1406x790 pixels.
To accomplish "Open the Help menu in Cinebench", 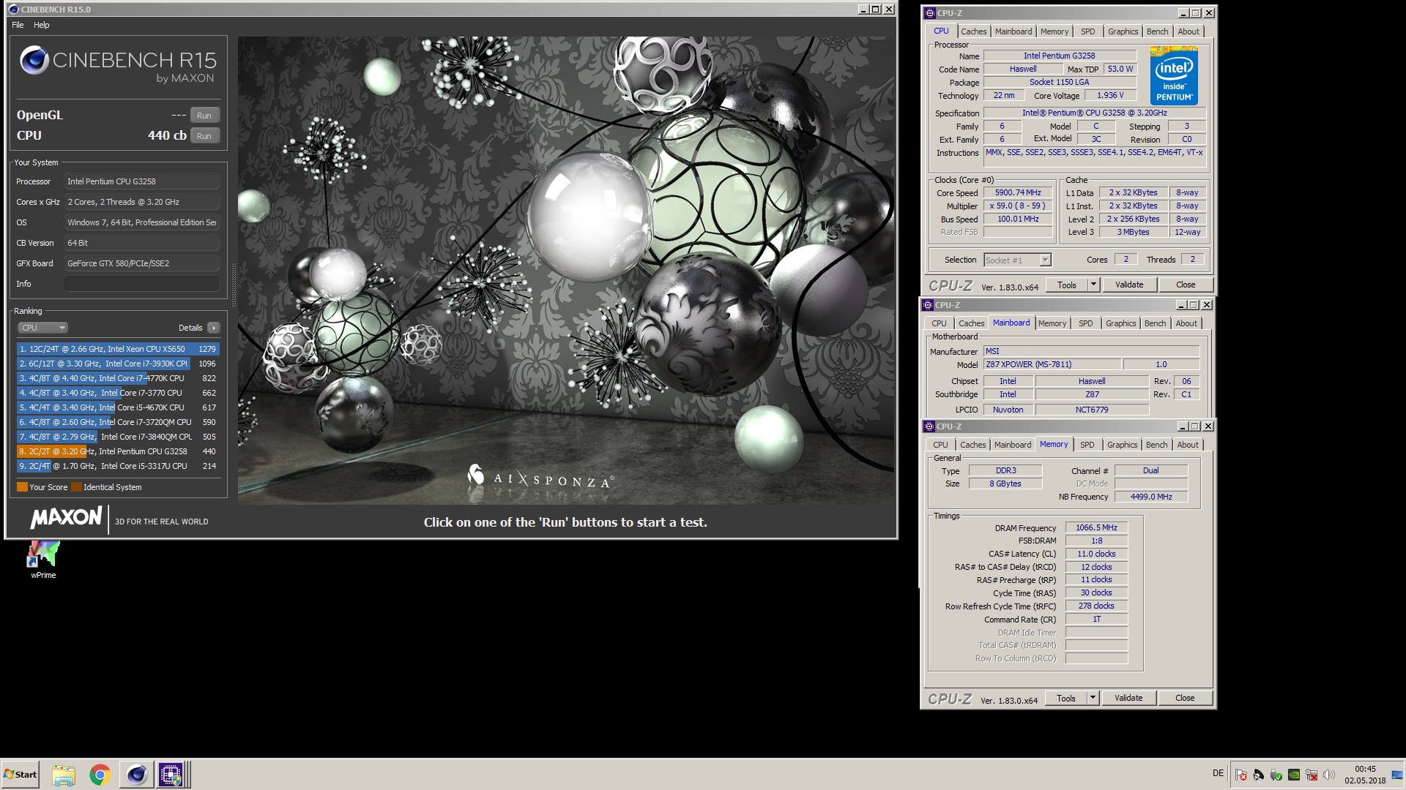I will pyautogui.click(x=42, y=25).
